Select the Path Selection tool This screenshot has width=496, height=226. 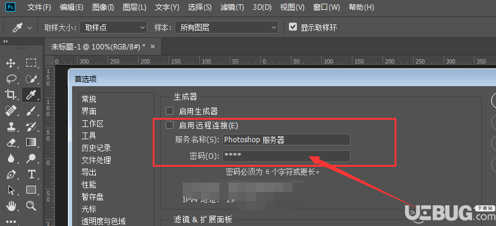11,190
